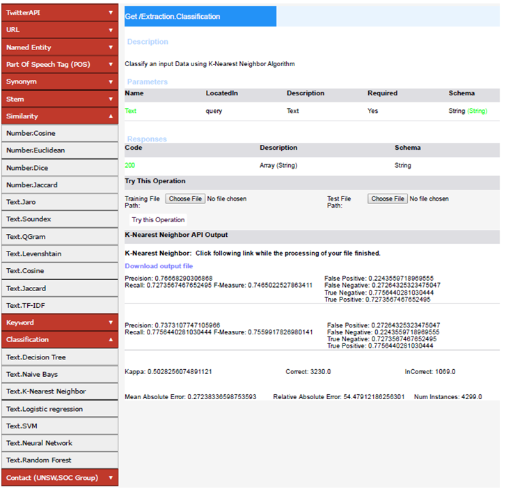This screenshot has height=489, width=506.
Task: Select Text.K-Nearest Neighbor menu item
Action: pos(46,391)
